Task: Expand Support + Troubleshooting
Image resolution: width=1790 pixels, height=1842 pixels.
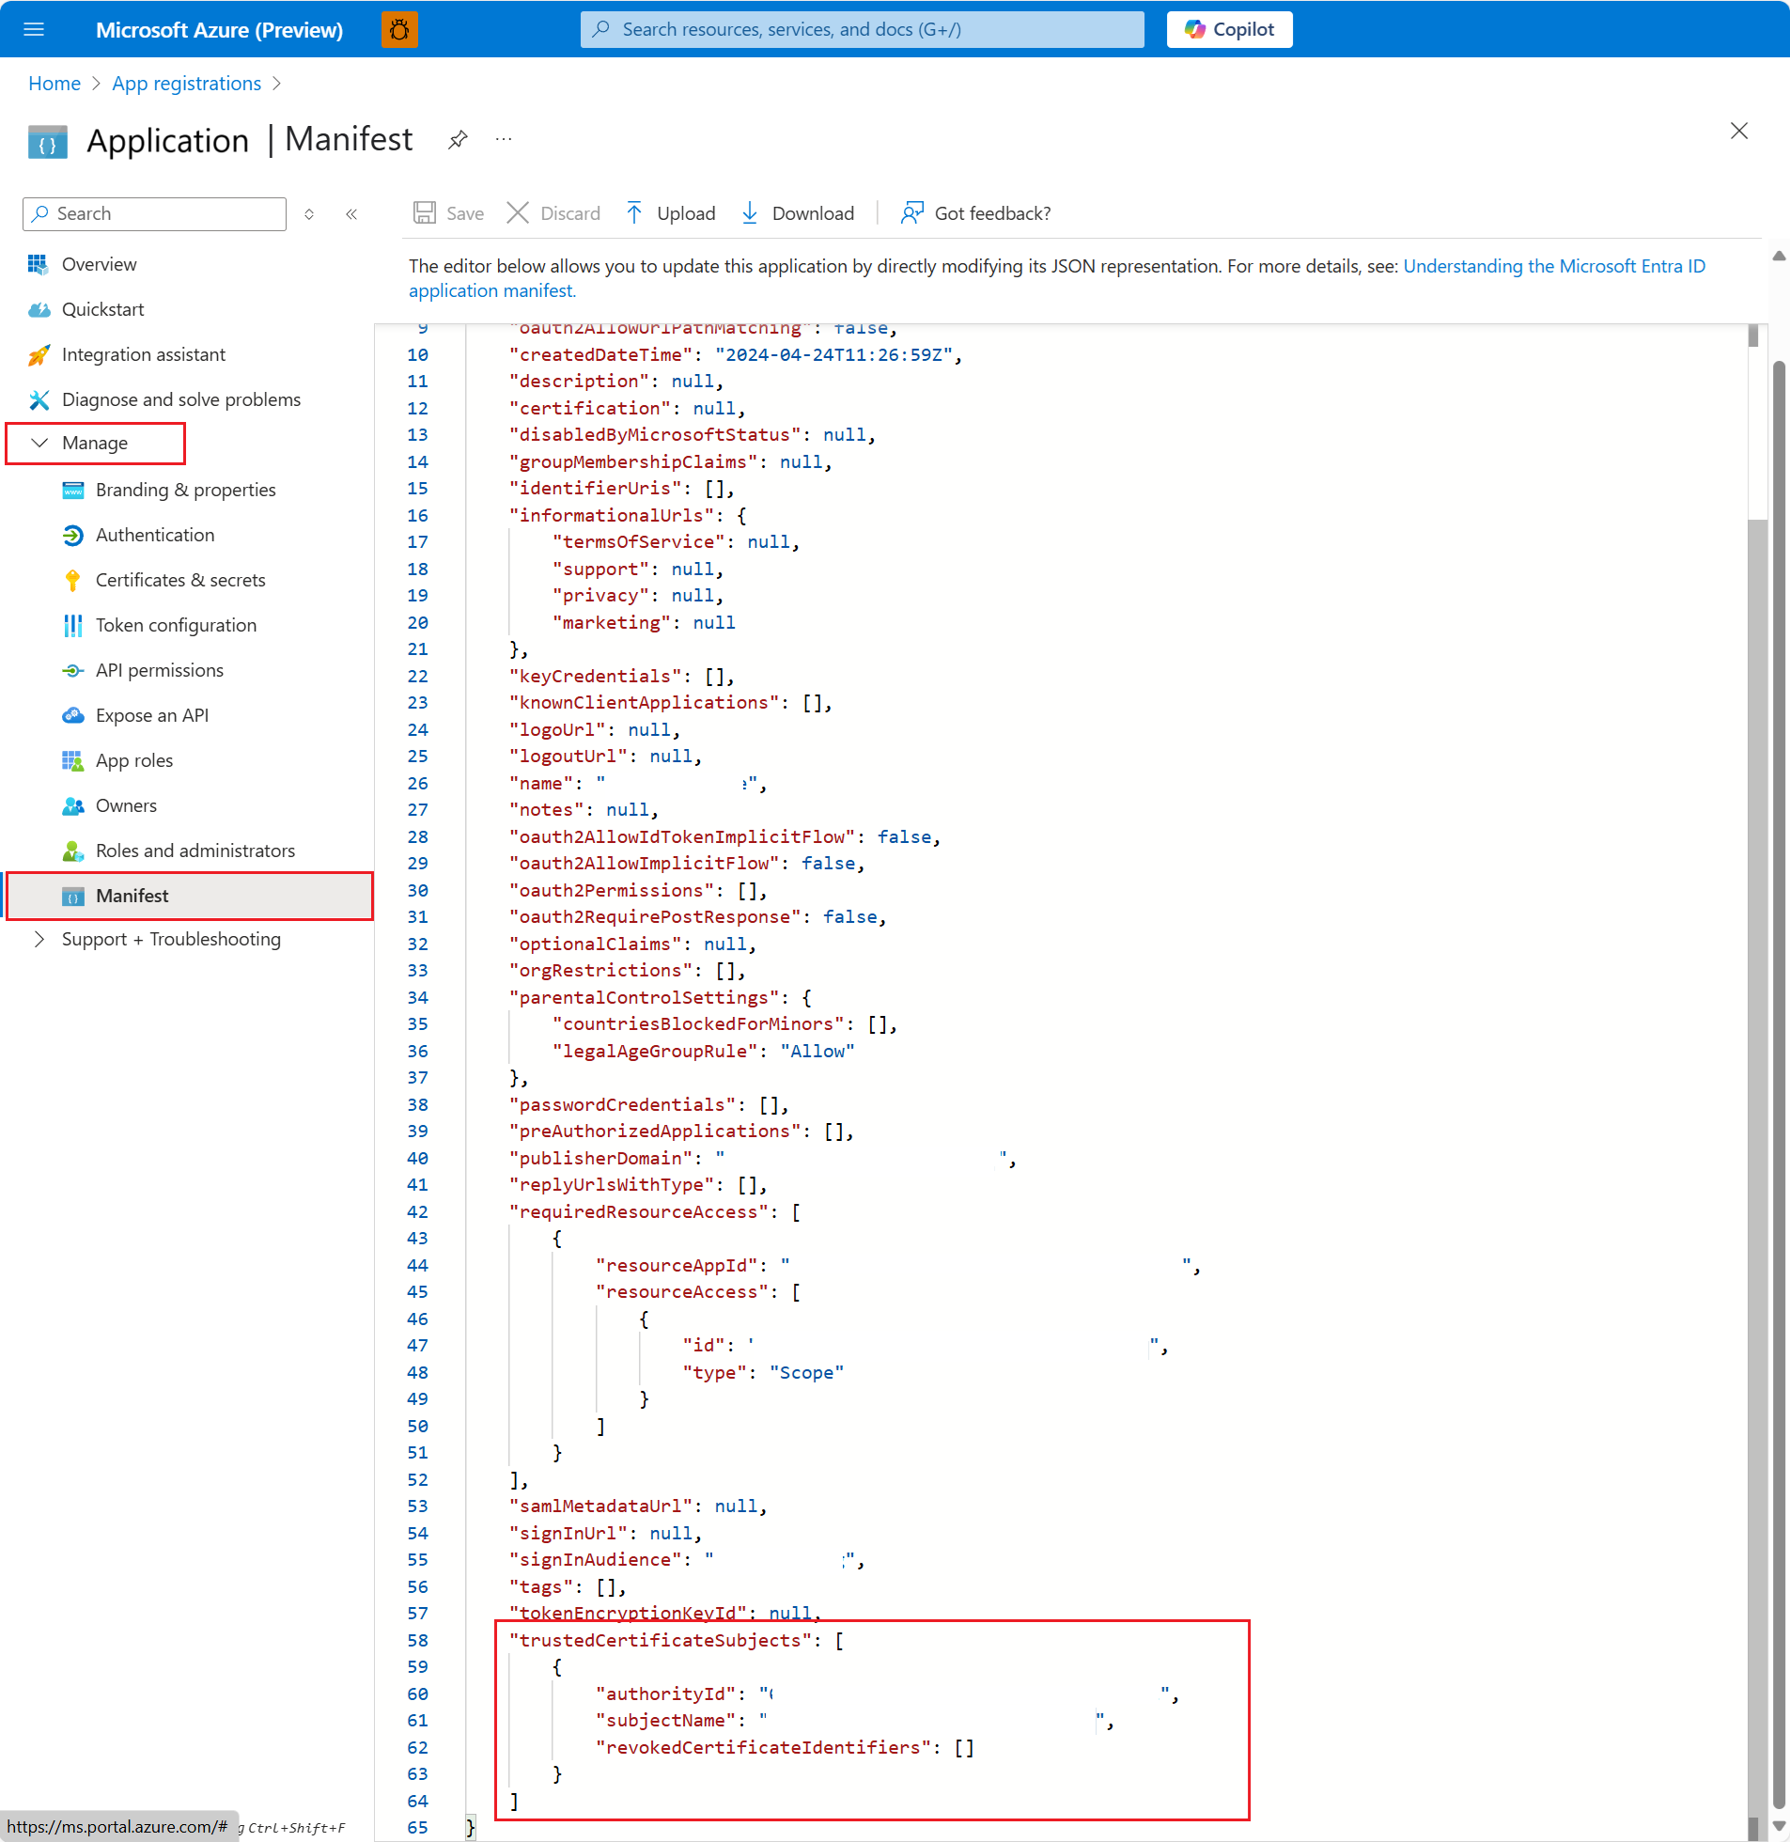Action: (x=170, y=939)
